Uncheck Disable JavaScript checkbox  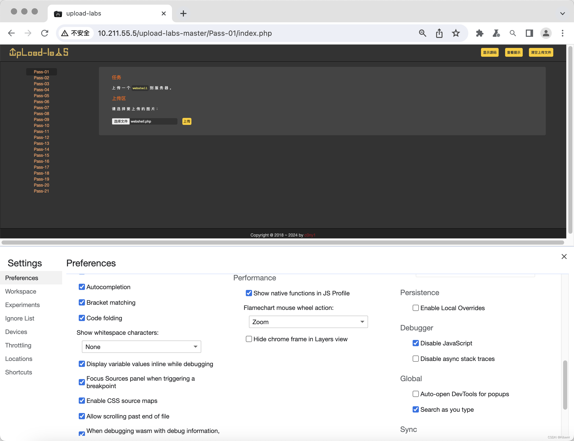415,343
